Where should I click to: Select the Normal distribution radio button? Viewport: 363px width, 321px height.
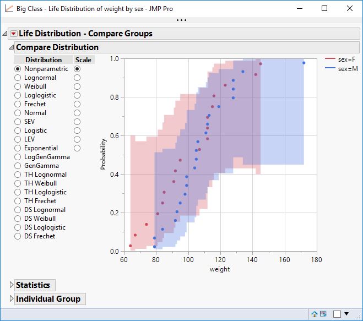pyautogui.click(x=18, y=113)
